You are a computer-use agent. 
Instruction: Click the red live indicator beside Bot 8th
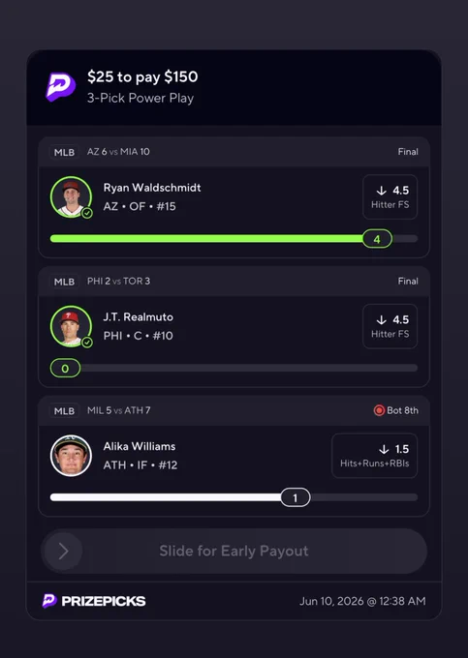pos(379,410)
